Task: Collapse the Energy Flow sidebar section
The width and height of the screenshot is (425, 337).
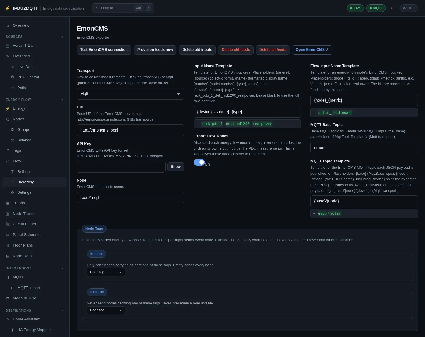Action: pyautogui.click(x=62, y=100)
